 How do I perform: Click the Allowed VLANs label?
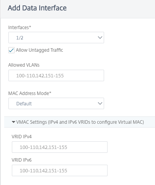click(24, 65)
